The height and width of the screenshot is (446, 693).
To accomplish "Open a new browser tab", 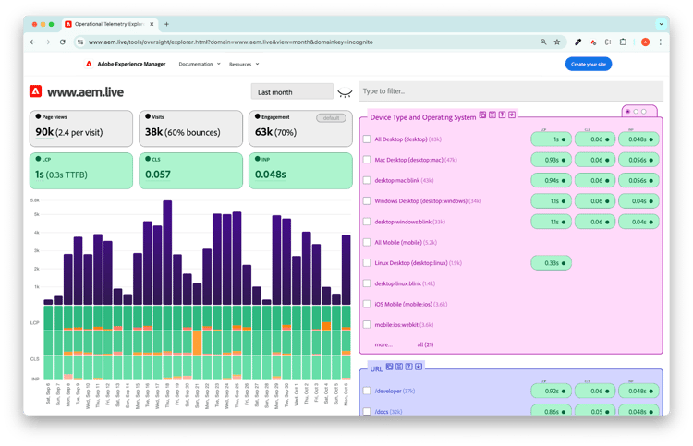I will (x=166, y=23).
